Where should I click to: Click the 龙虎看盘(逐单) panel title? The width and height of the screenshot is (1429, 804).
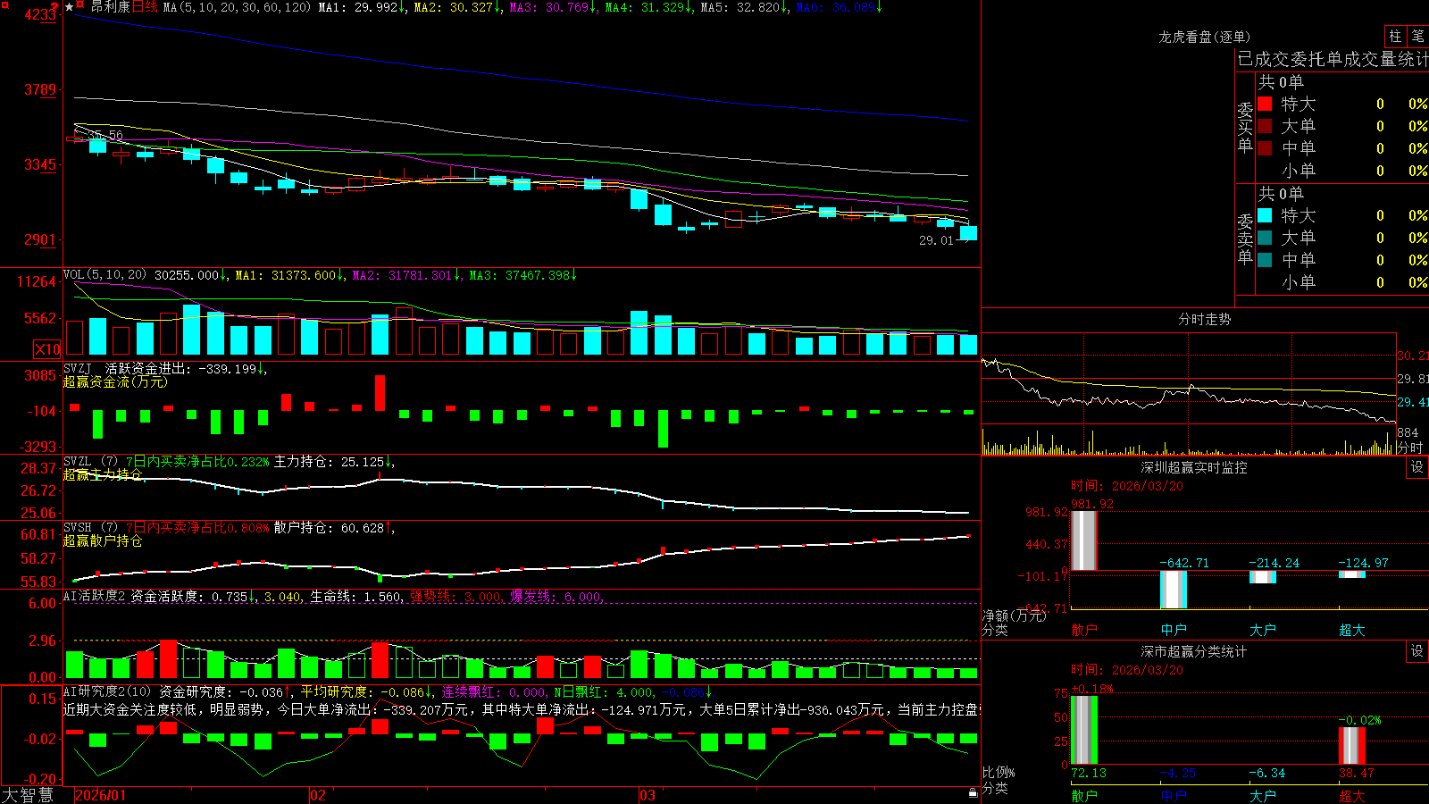coord(1204,37)
